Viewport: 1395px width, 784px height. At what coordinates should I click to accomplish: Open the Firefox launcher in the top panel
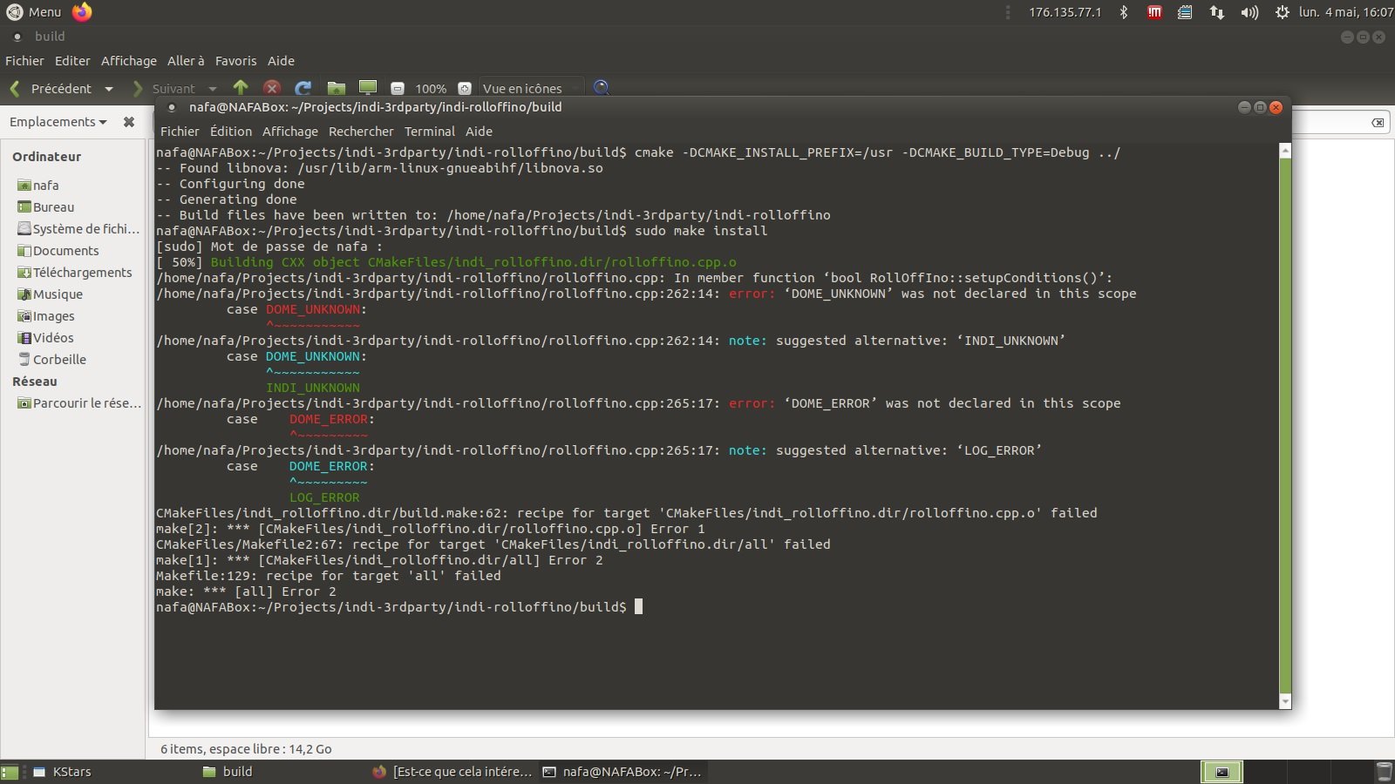pos(82,11)
